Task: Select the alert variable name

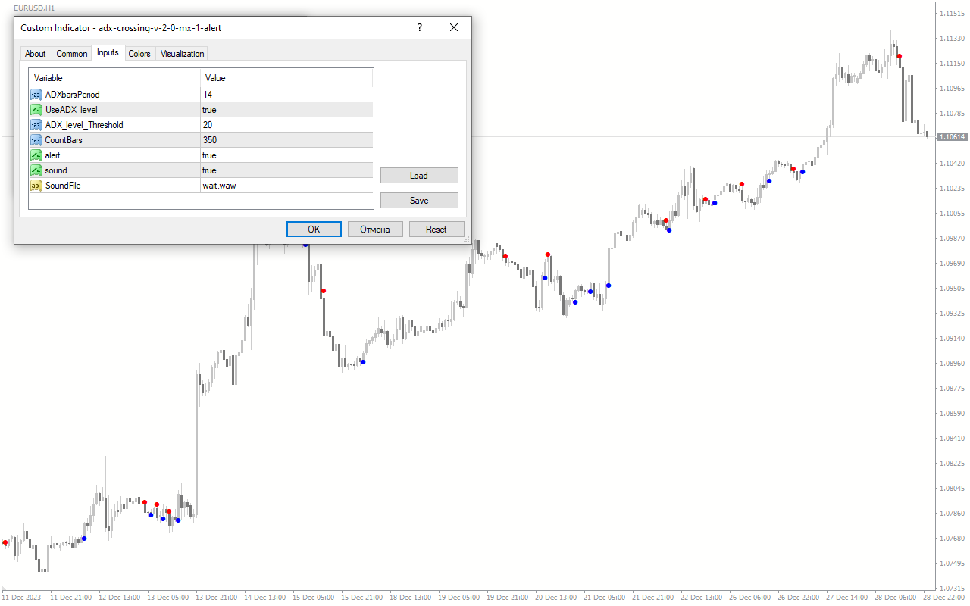Action: click(x=53, y=155)
